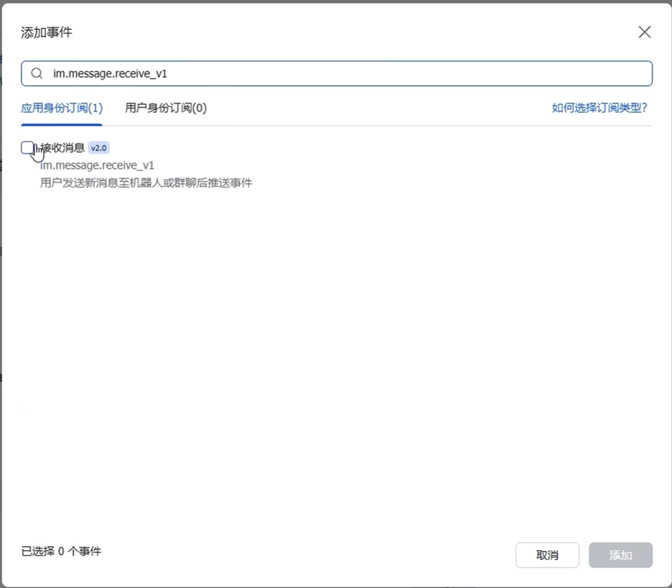Click the disabled 添加 button
This screenshot has width=672, height=588.
[x=621, y=555]
